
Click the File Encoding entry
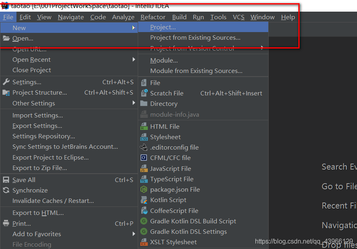click(x=69, y=245)
